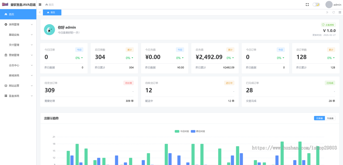Toggle the dark mode switch
Image resolution: width=343 pixels, height=165 pixels.
click(316, 5)
